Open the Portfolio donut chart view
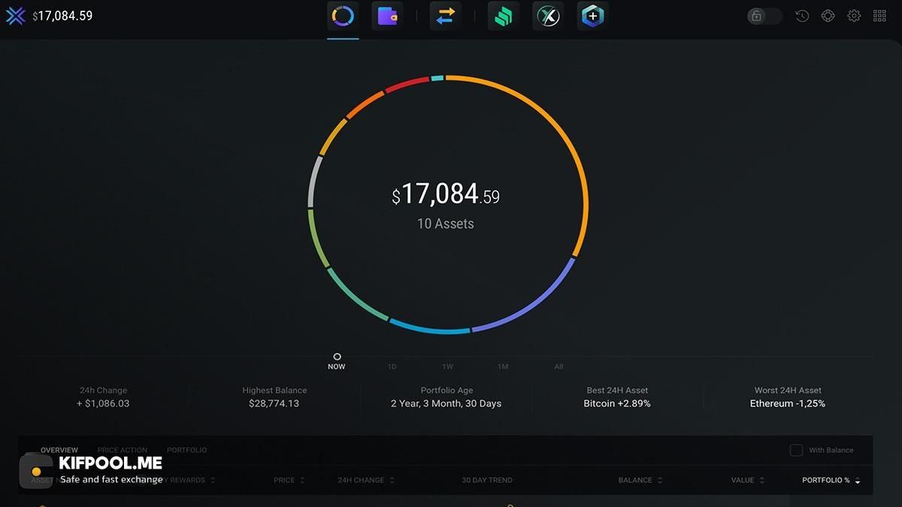This screenshot has width=902, height=507. pyautogui.click(x=343, y=15)
